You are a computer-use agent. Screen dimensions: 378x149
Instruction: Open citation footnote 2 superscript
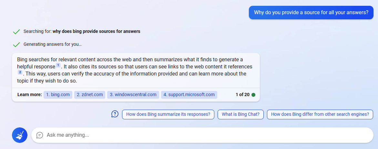[20, 72]
